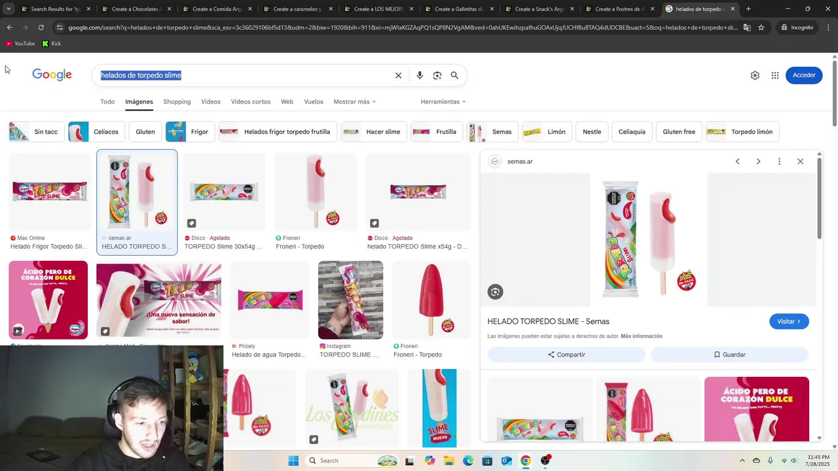This screenshot has width=838, height=471.
Task: Switch to Videos cortos tab
Action: [x=251, y=101]
